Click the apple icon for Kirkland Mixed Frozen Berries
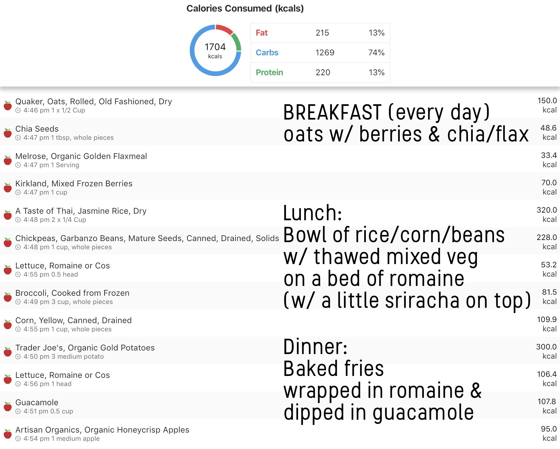 click(7, 187)
